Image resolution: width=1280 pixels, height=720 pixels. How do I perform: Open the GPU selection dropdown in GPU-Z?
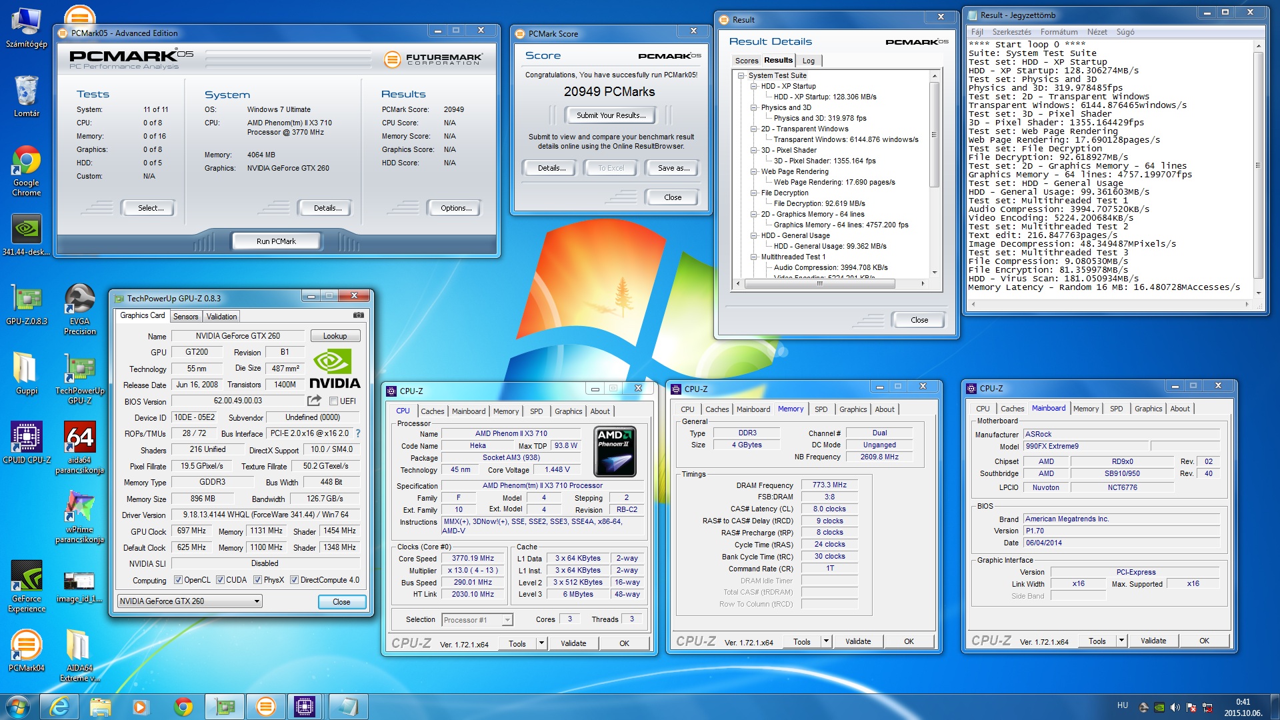pos(189,601)
